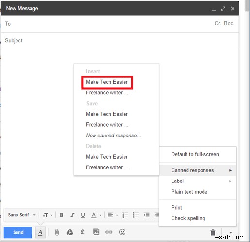250x242 pixels.
Task: Expand the Canned responses submenu
Action: click(198, 170)
